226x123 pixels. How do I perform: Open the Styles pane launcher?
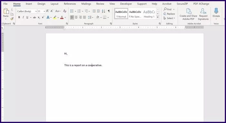pos(160,24)
